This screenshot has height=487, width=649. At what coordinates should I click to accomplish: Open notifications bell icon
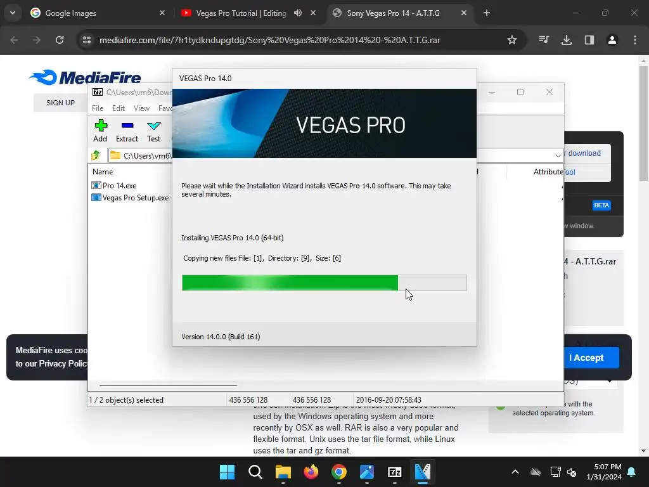(632, 472)
